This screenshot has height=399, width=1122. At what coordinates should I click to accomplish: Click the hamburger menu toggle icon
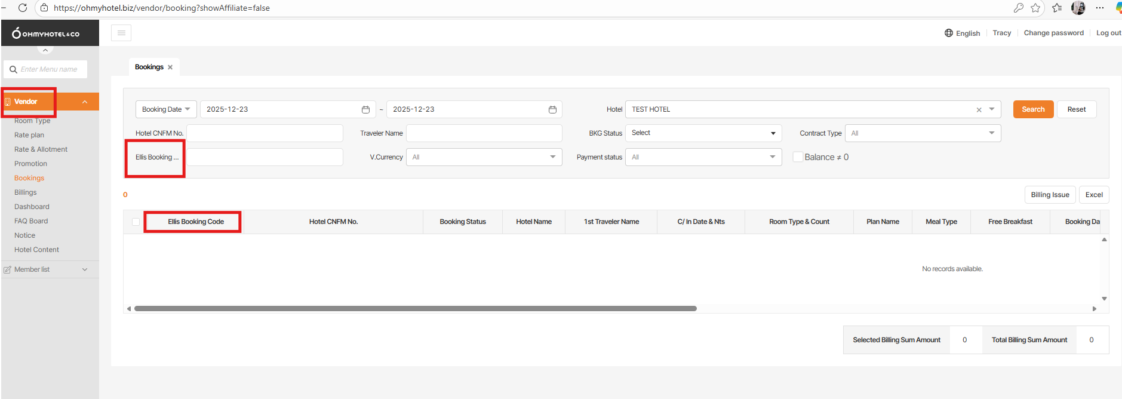point(121,33)
